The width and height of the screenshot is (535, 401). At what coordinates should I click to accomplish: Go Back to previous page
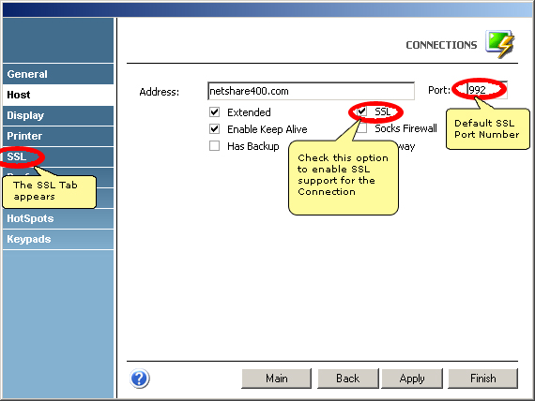pos(347,379)
